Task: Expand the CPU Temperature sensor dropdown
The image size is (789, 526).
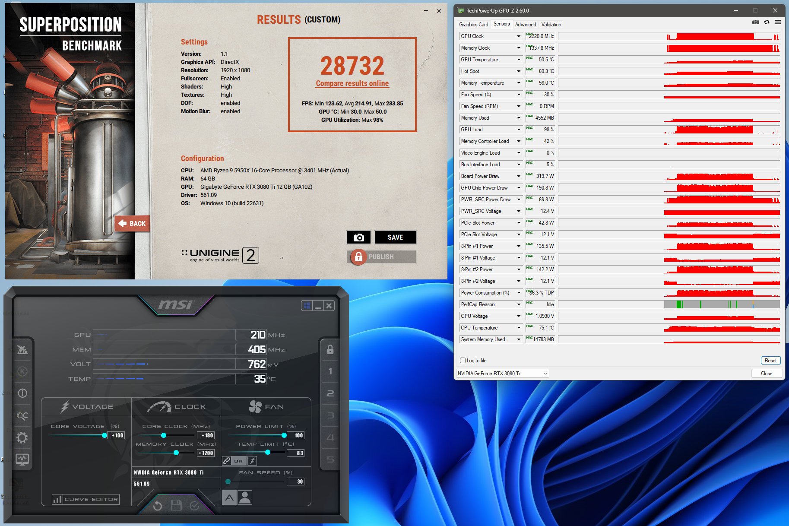Action: (x=519, y=328)
